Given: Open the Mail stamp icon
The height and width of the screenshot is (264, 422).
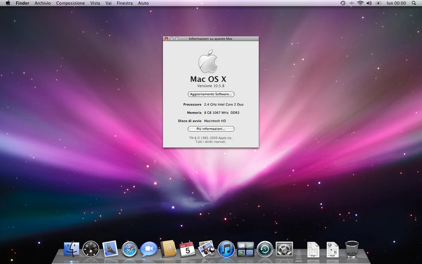Looking at the screenshot, I should [110, 249].
